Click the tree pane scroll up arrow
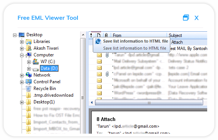 click(83, 35)
